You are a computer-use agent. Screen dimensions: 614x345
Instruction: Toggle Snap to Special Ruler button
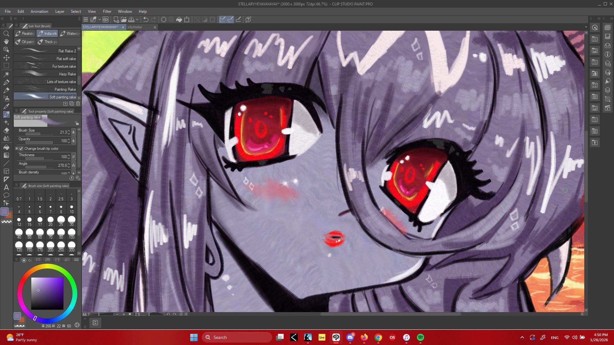pos(230,19)
